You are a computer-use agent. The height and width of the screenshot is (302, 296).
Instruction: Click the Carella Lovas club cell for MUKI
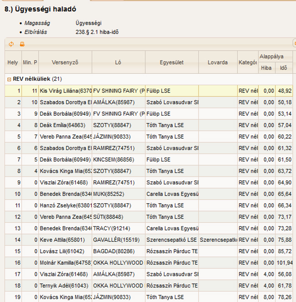[x=172, y=194]
